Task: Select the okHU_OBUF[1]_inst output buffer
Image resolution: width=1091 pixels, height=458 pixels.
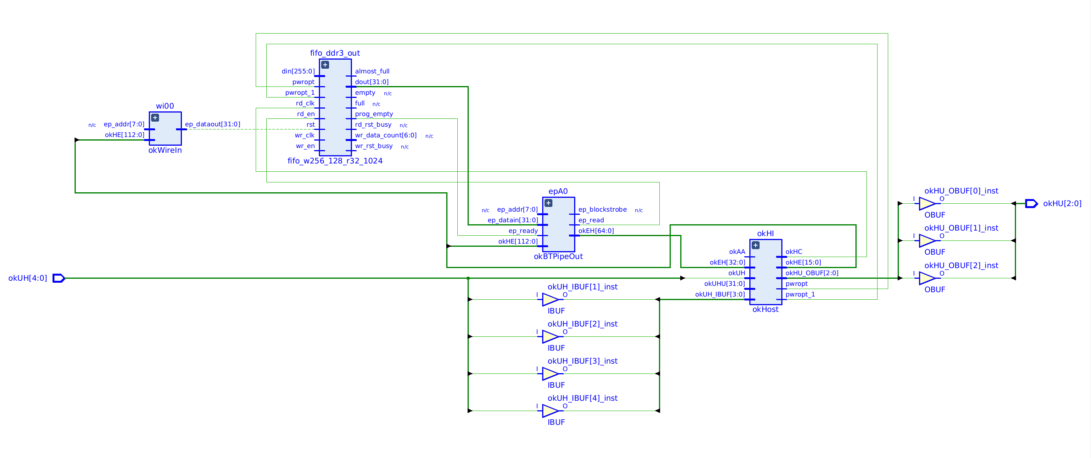Action: click(x=928, y=241)
